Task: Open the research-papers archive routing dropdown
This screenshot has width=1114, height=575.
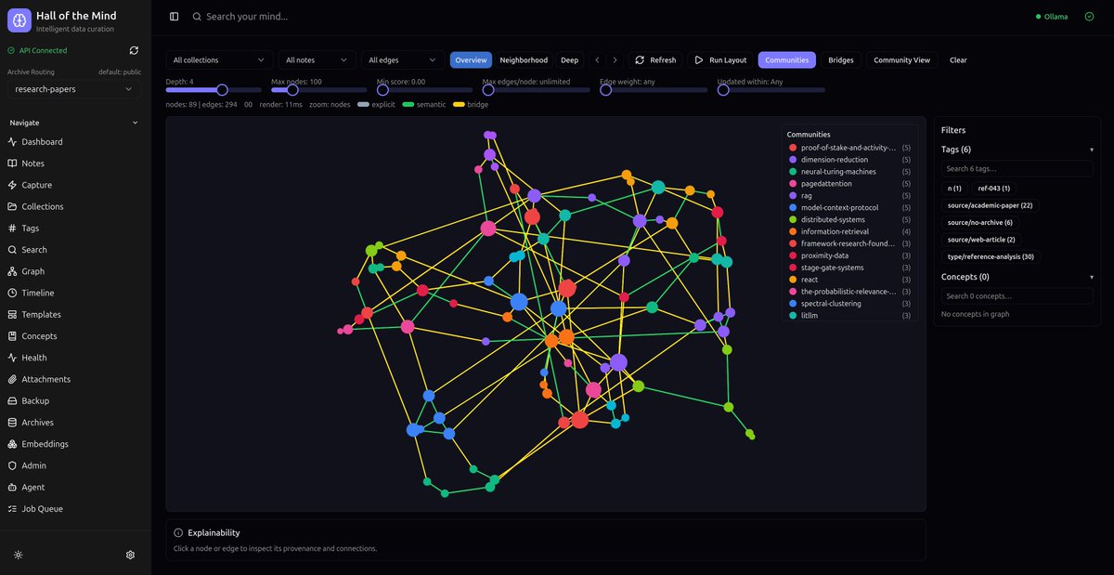Action: (x=75, y=89)
